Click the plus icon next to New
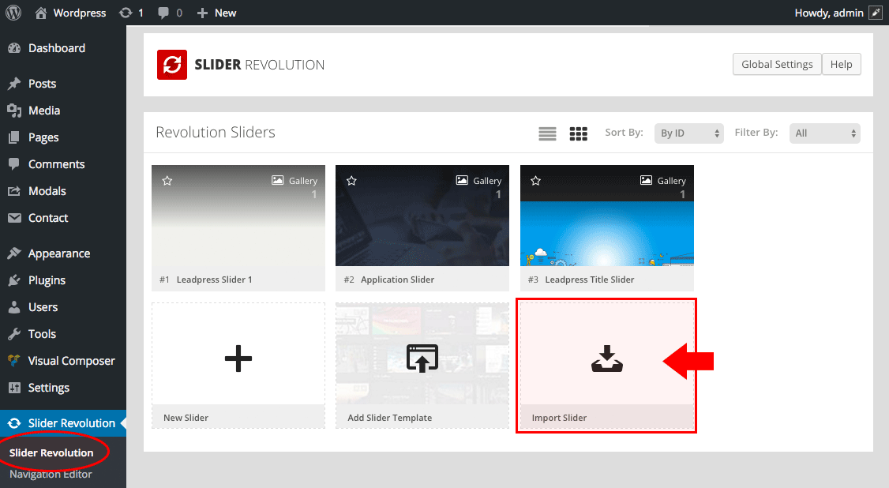This screenshot has height=488, width=889. click(x=202, y=13)
